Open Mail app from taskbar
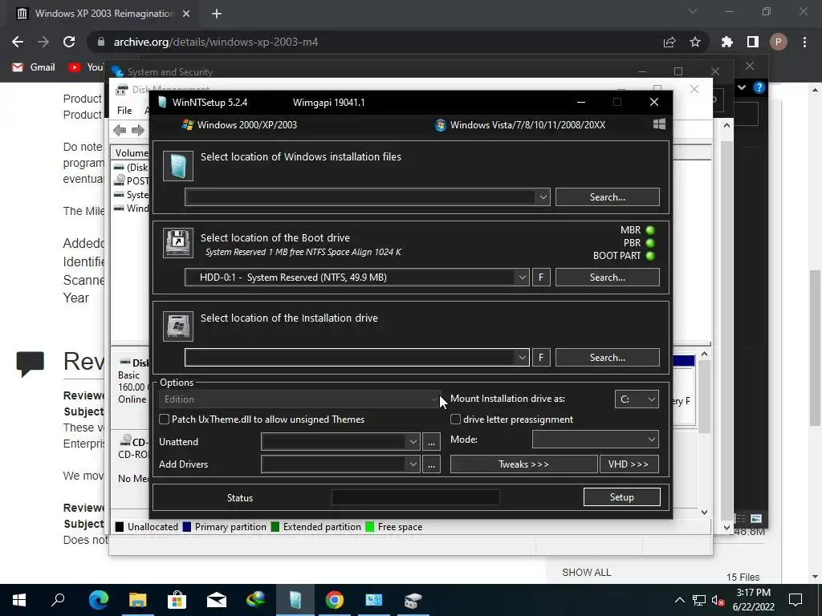Screen dimensions: 822x616 pos(217,600)
